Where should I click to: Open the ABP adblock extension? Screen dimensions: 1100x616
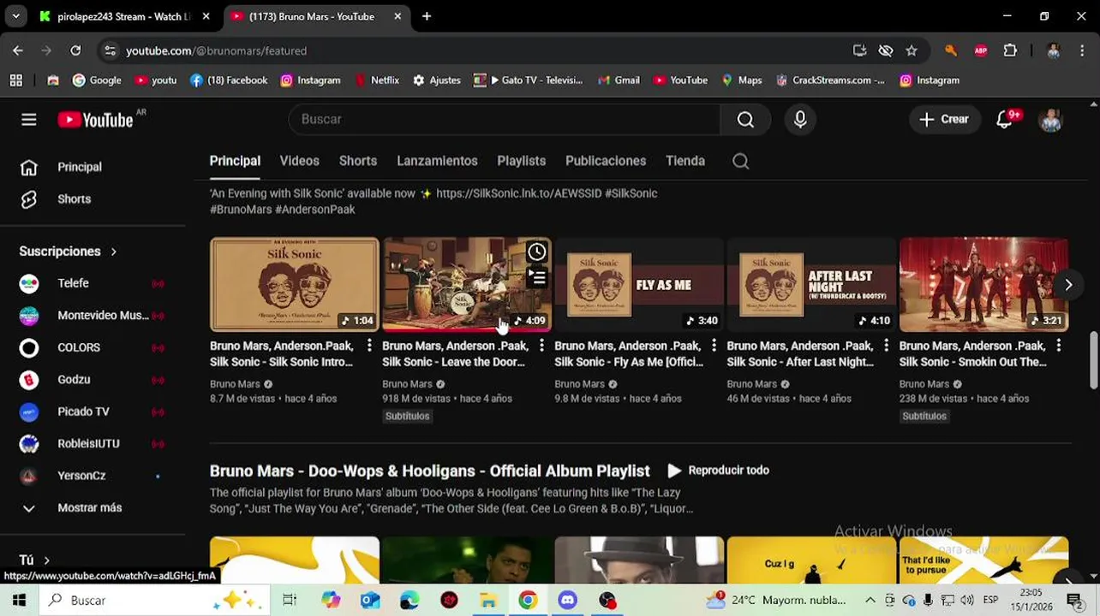[981, 50]
